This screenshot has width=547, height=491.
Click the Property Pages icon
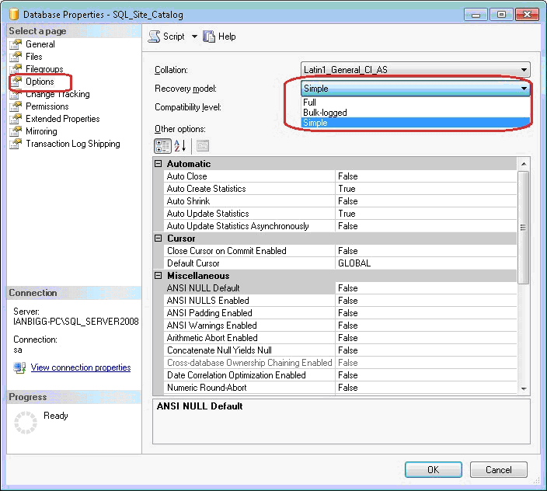[x=202, y=145]
